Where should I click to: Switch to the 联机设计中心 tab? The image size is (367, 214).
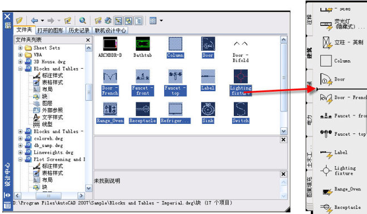coord(110,30)
